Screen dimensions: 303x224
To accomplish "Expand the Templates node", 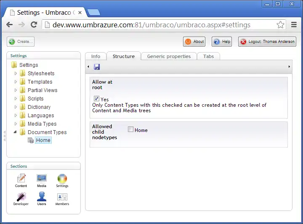I will pos(16,82).
